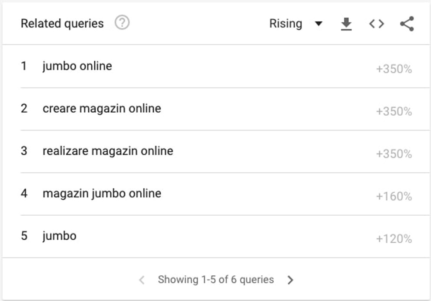Click the 'Showing 1-5 of 6 queries' text

click(x=216, y=280)
